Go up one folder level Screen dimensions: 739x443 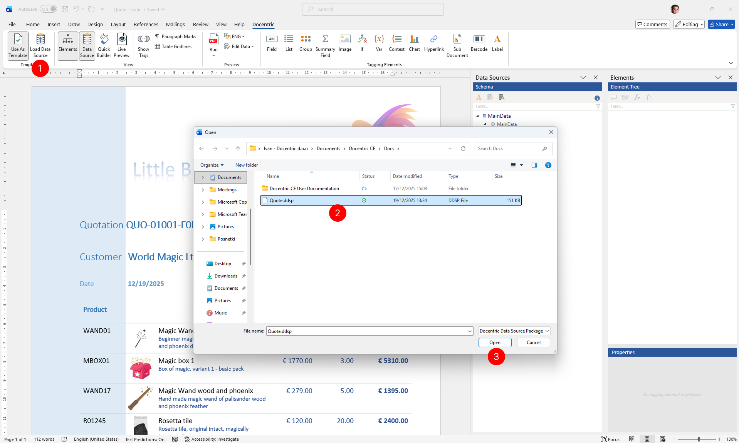pyautogui.click(x=238, y=149)
